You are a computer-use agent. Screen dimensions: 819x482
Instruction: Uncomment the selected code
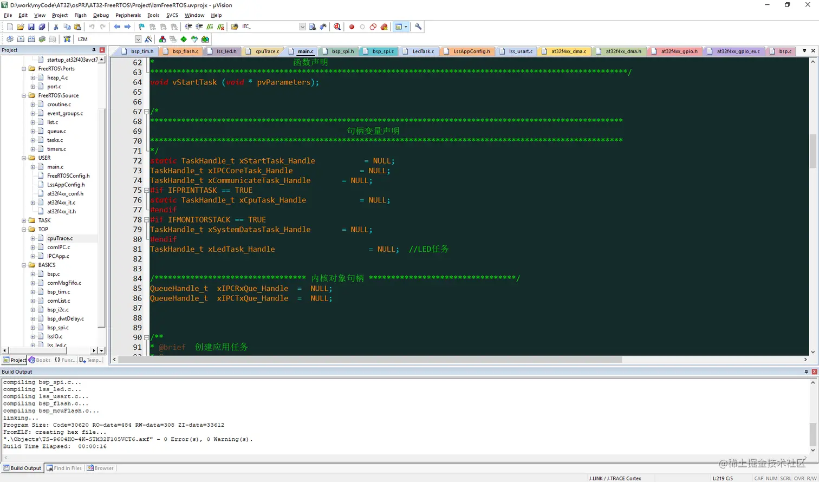pyautogui.click(x=220, y=27)
